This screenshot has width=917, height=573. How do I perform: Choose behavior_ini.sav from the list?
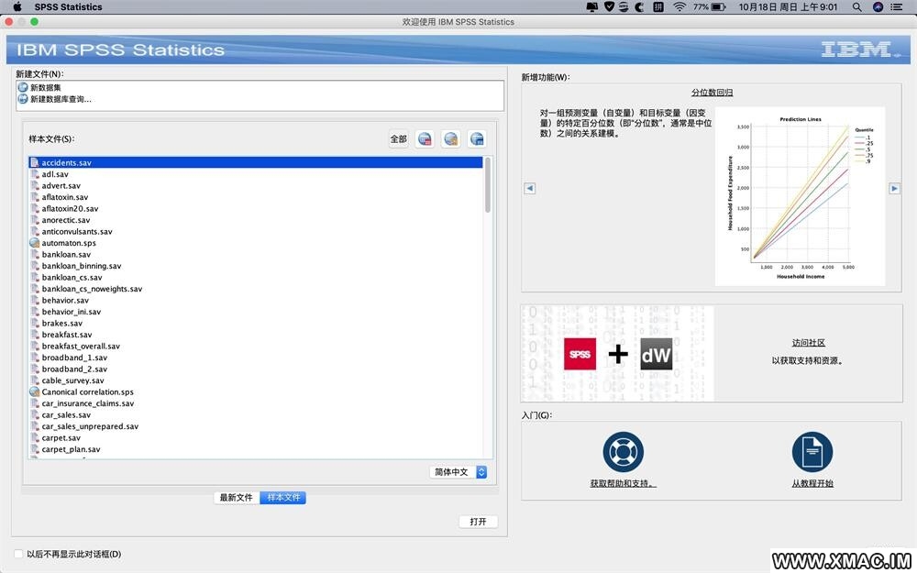[x=256, y=312]
